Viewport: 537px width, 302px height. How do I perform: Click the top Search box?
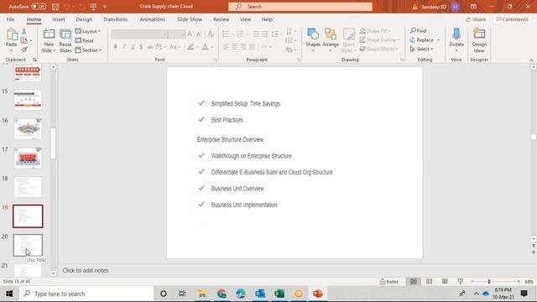pos(300,7)
